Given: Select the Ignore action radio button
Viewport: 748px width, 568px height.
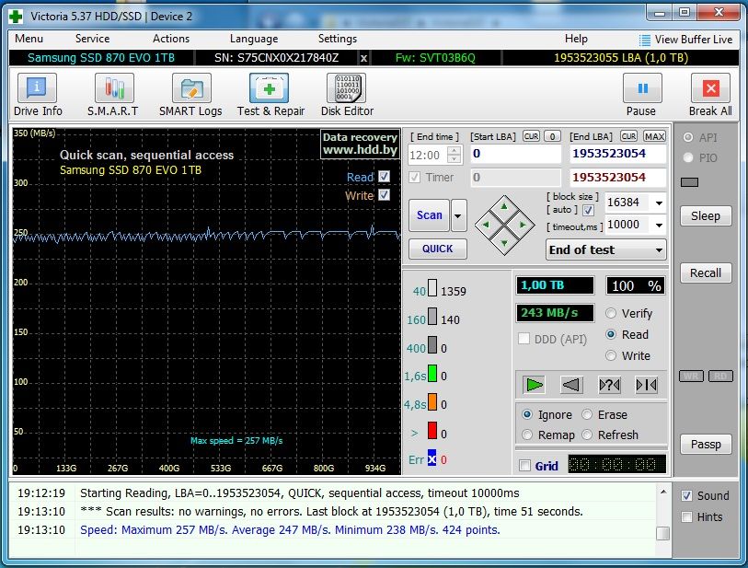Looking at the screenshot, I should (x=527, y=414).
